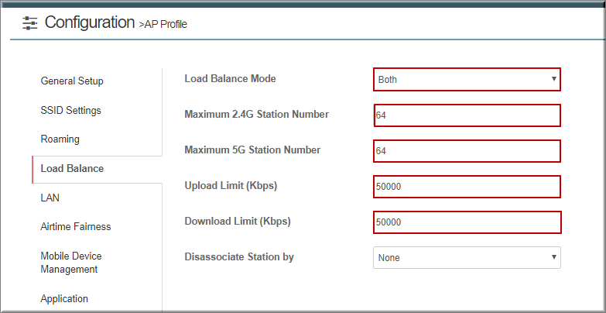Open the Airtime Fairness tab
This screenshot has height=313, width=606.
click(x=76, y=226)
